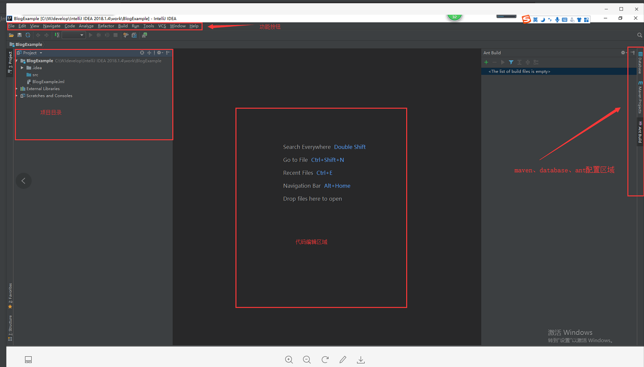Click the Stop square icon in toolbar
Screen dimensions: 644x367
tap(116, 35)
